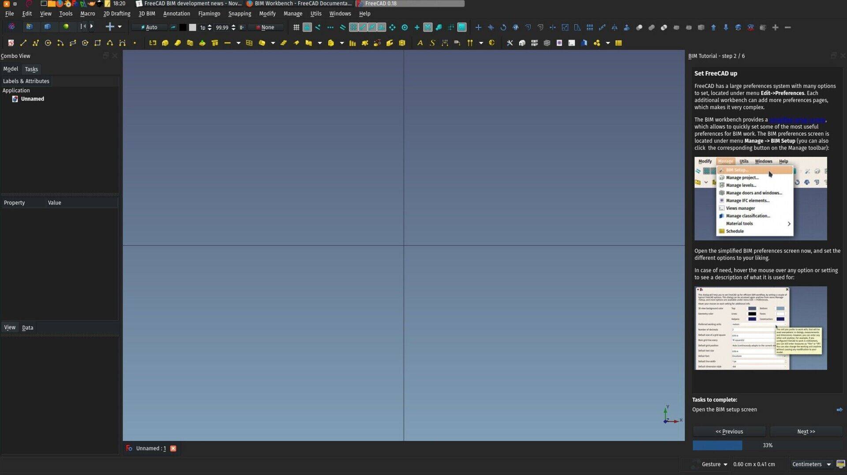
Task: Open the Schedule tool icon
Action: pos(618,43)
